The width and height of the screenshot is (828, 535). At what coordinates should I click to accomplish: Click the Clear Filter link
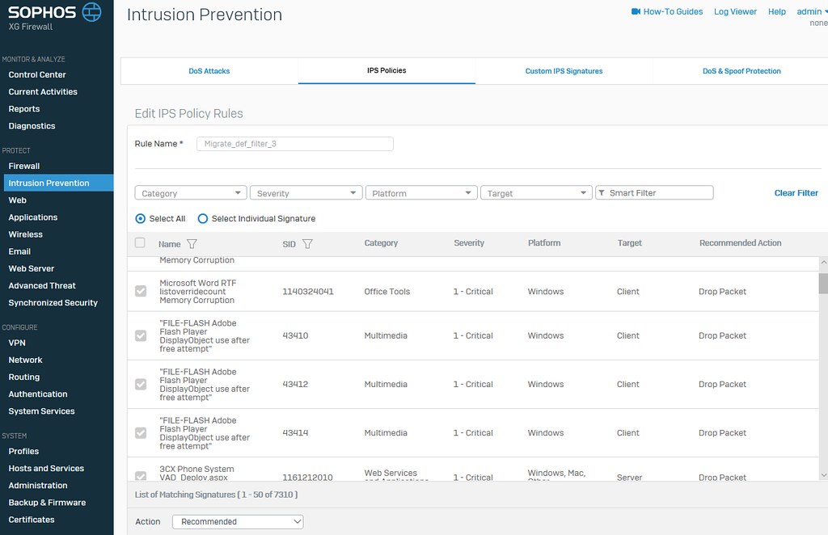coord(796,193)
